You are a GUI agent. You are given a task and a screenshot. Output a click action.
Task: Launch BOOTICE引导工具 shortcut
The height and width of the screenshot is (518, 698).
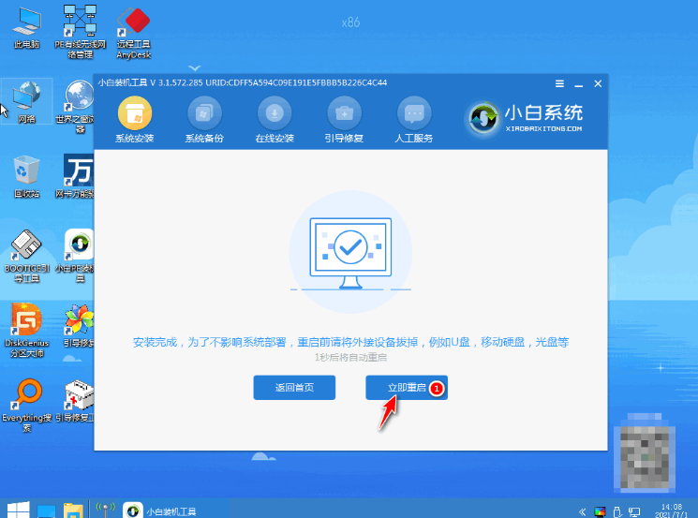[27, 257]
